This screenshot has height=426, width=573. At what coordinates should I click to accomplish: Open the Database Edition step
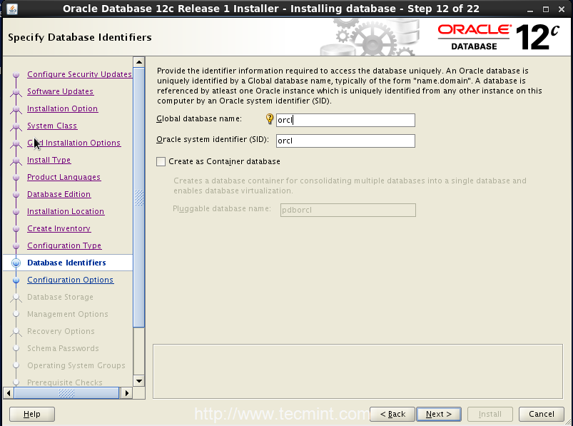click(x=59, y=194)
